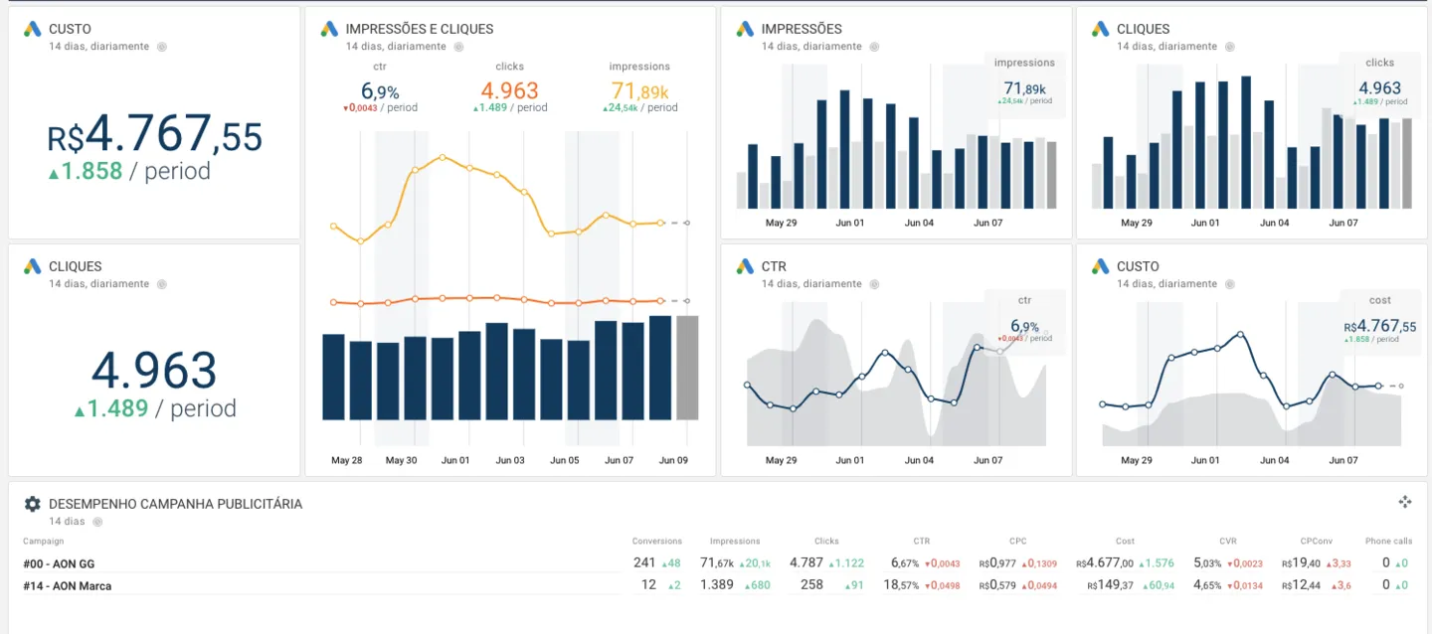The height and width of the screenshot is (634, 1432).
Task: Click the info dot in the CLIQUES bar chart widget
Action: coord(1230,47)
